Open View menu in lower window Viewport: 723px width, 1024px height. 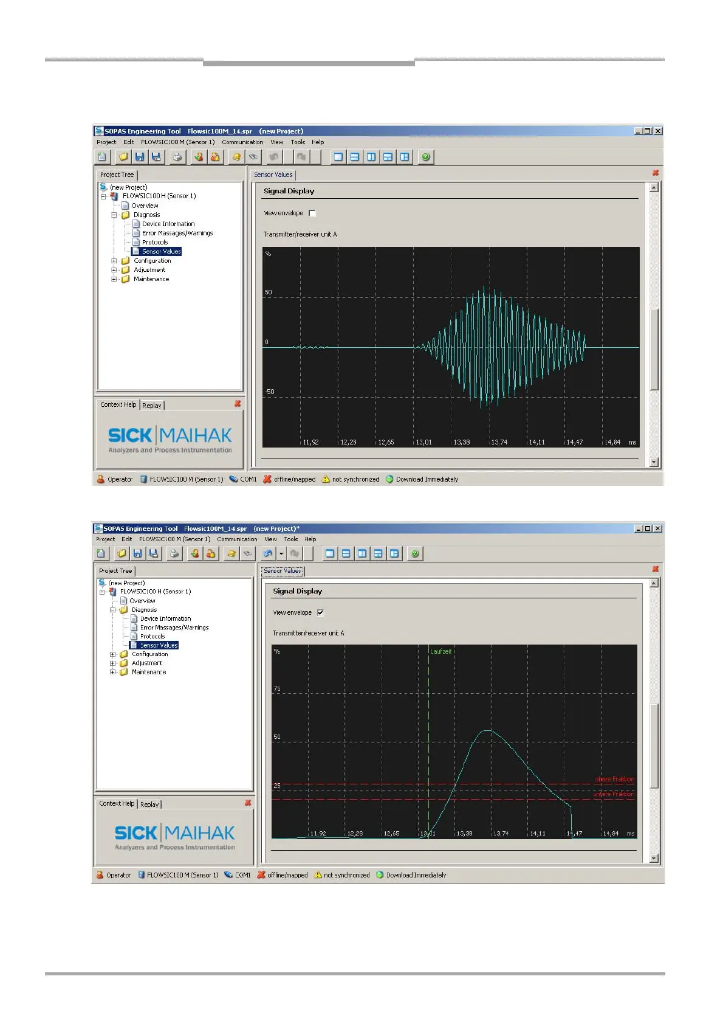coord(270,539)
